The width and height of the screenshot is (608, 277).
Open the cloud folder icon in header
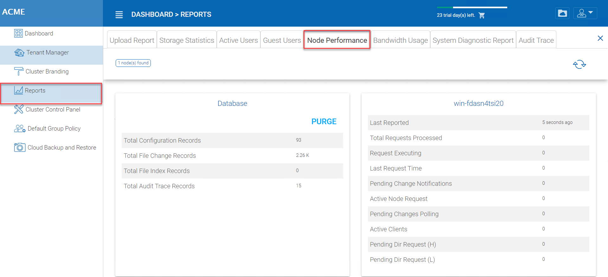pyautogui.click(x=562, y=13)
